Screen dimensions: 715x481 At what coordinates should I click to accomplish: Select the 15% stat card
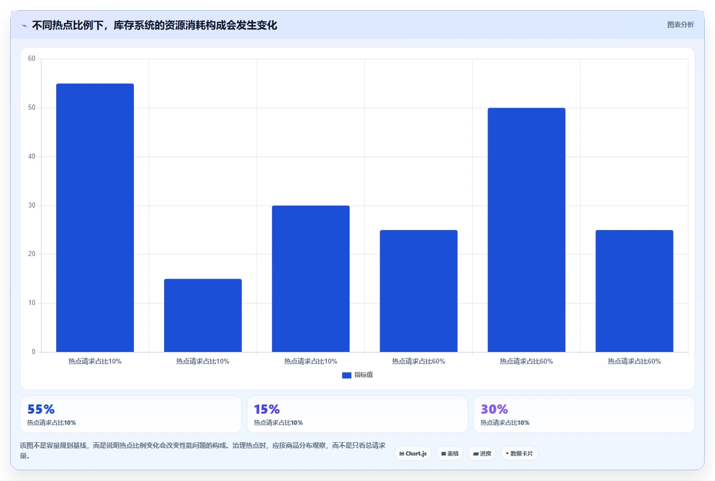pyautogui.click(x=357, y=414)
